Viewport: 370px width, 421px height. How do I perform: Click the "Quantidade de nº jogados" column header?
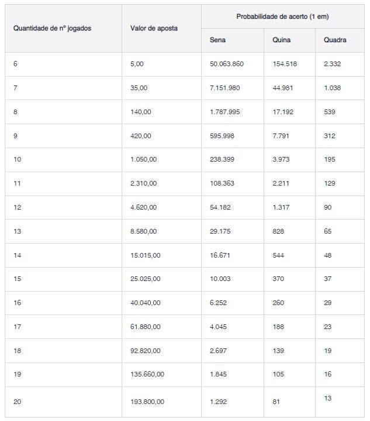(x=53, y=28)
